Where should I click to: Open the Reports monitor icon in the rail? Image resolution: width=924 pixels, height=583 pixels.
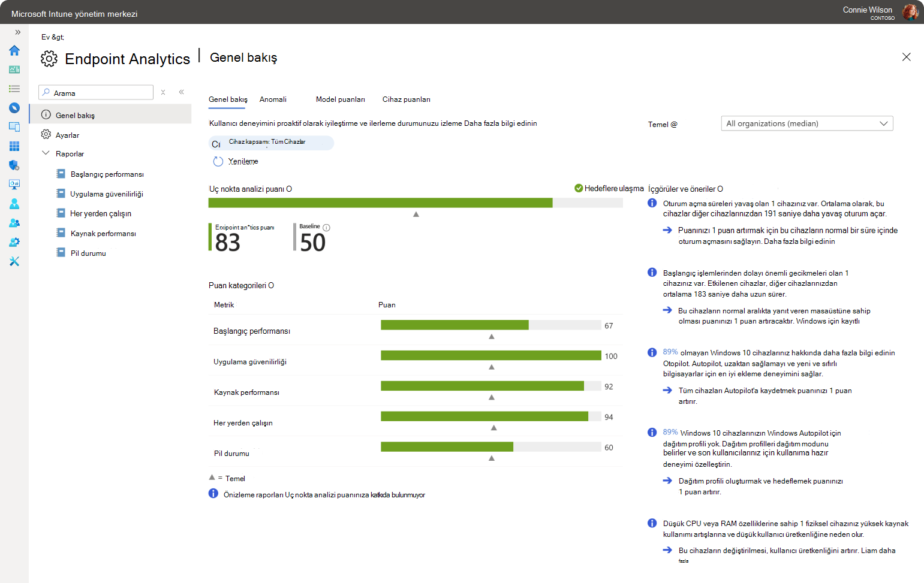point(14,185)
